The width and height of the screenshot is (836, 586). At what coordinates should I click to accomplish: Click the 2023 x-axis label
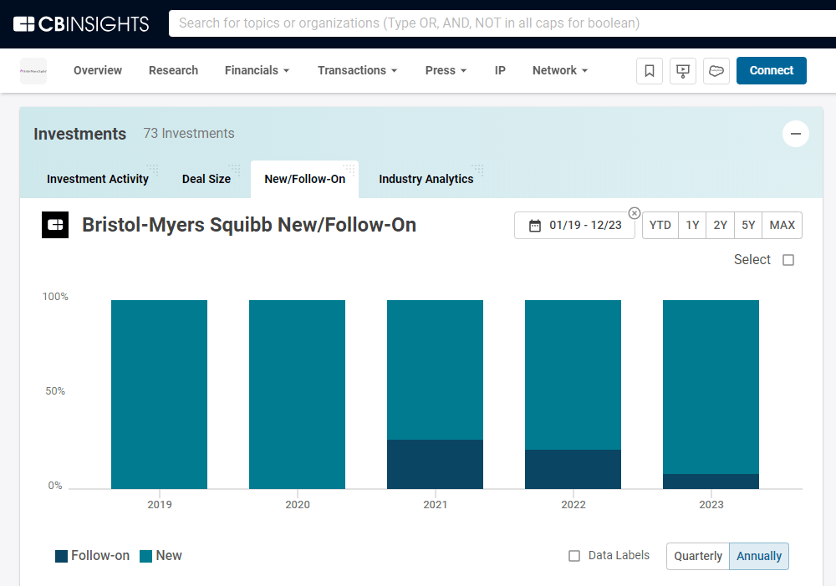[x=711, y=504]
